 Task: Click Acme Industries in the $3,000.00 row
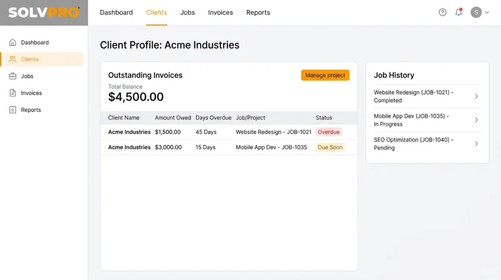tap(129, 147)
